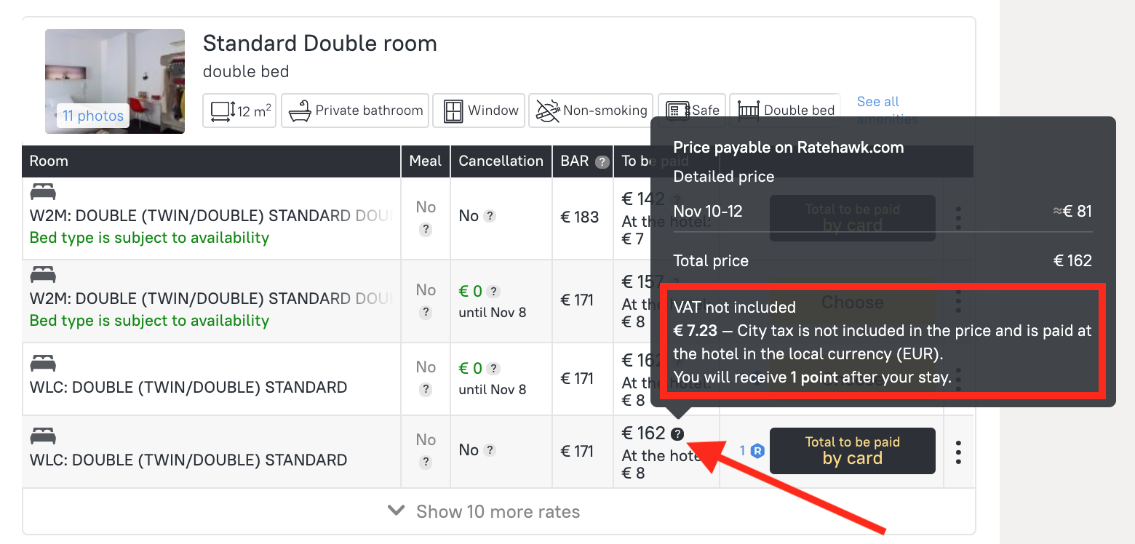This screenshot has height=544, width=1135.
Task: Click the Private bathroom amenity tag
Action: [x=356, y=111]
